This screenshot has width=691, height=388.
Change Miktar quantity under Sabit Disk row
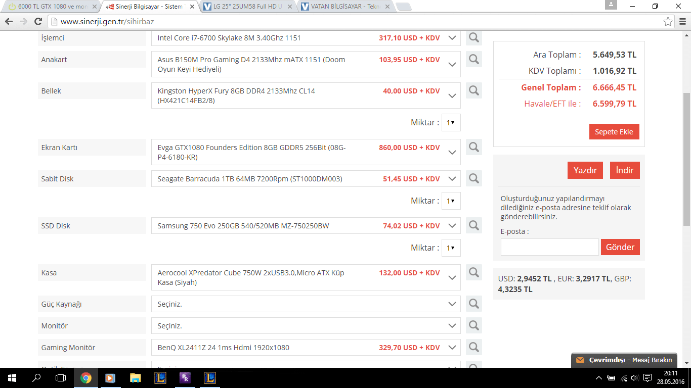(451, 201)
